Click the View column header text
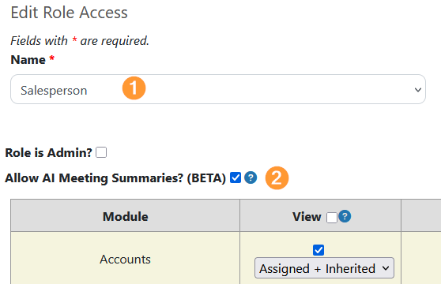This screenshot has height=284, width=441. coord(307,217)
